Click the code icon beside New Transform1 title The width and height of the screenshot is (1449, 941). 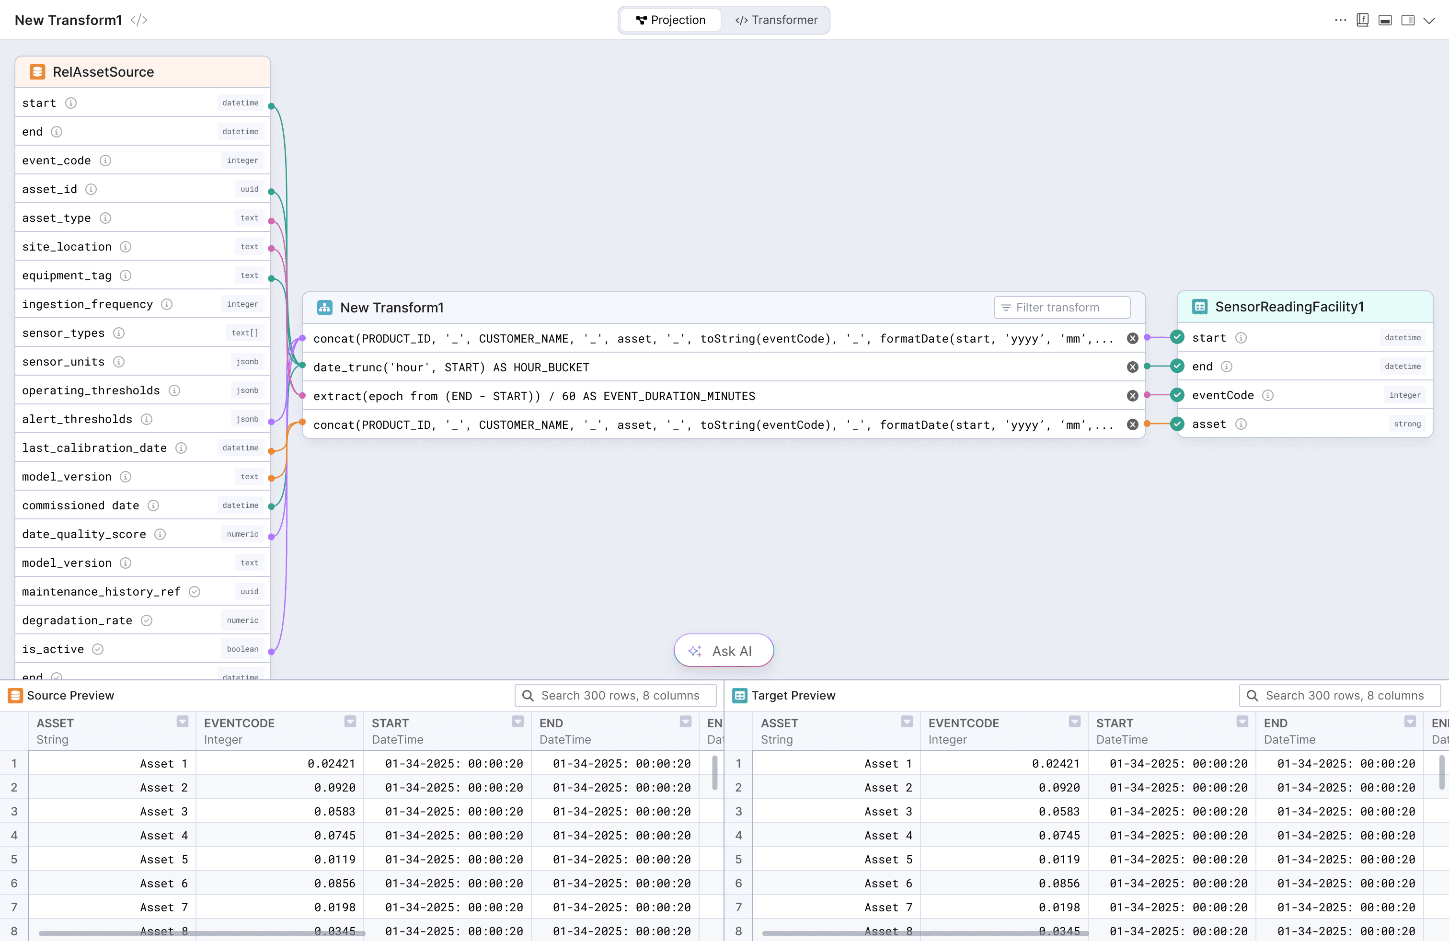139,20
